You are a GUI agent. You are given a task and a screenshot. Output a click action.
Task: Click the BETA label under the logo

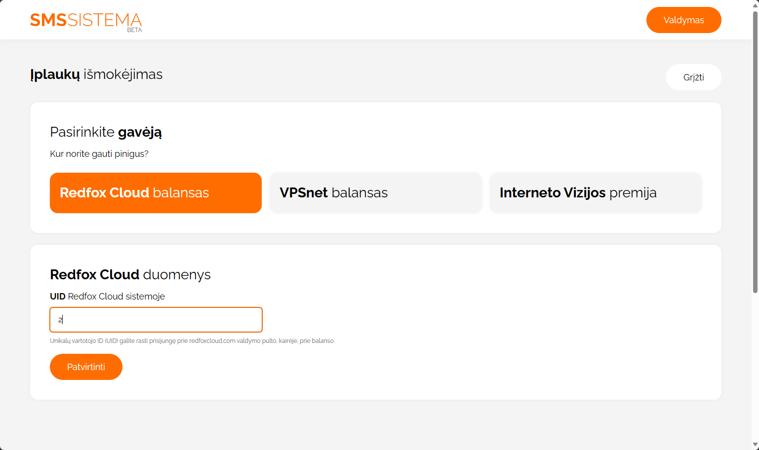click(x=134, y=30)
